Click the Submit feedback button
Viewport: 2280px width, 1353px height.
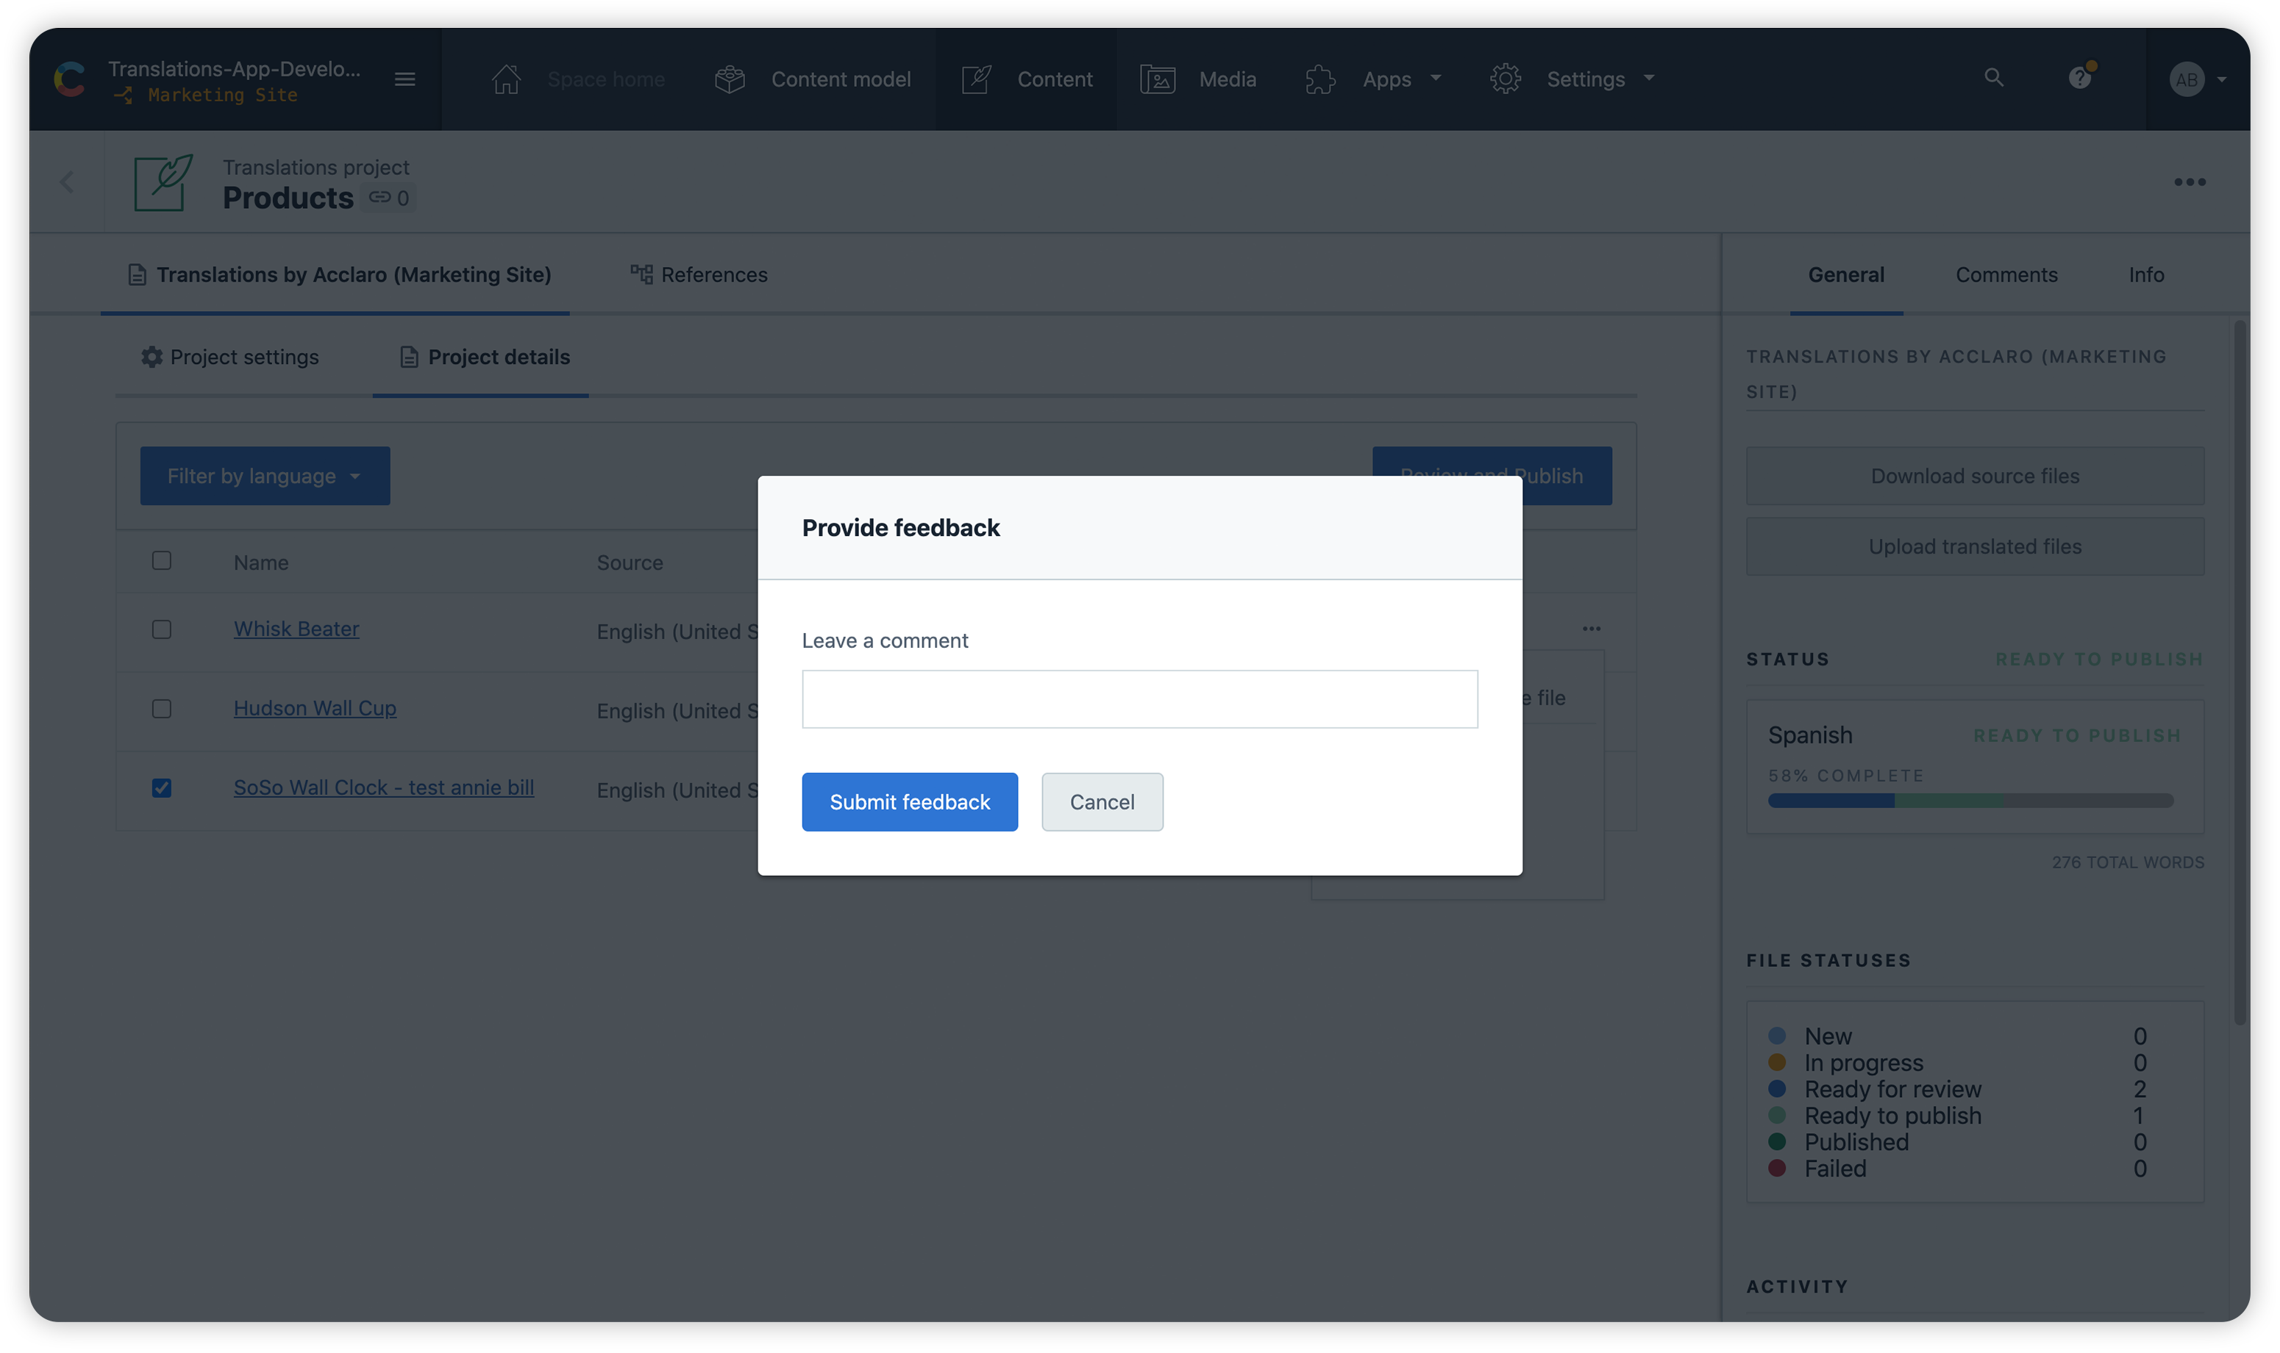click(x=909, y=802)
